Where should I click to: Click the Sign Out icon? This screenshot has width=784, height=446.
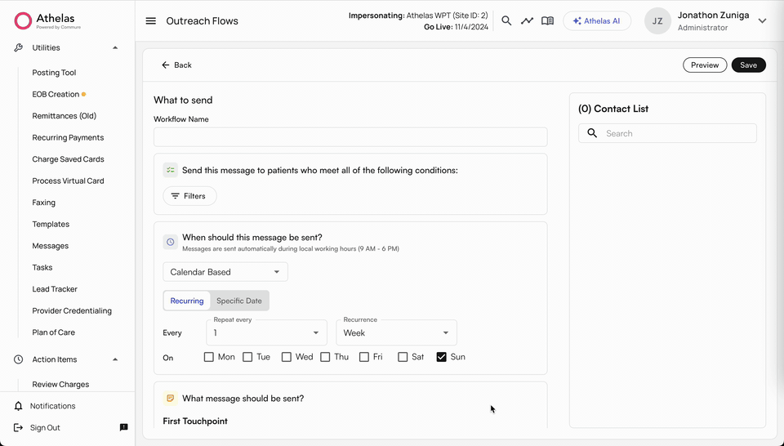pos(19,427)
